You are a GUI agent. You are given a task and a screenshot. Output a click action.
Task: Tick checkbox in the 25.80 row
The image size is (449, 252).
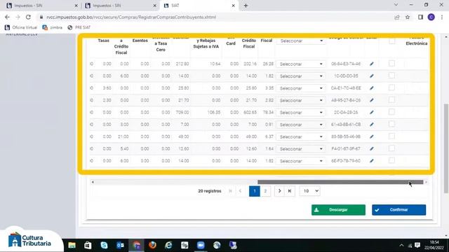[x=391, y=87]
